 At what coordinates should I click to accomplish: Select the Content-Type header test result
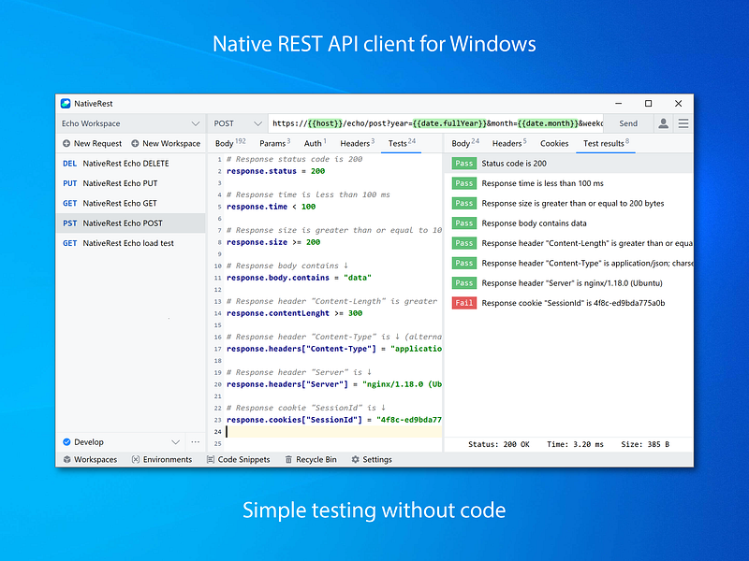(568, 264)
